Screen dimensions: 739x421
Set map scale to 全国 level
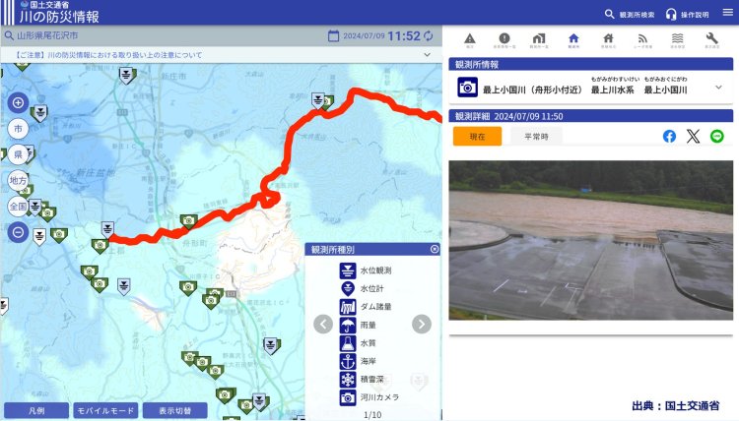(x=18, y=206)
